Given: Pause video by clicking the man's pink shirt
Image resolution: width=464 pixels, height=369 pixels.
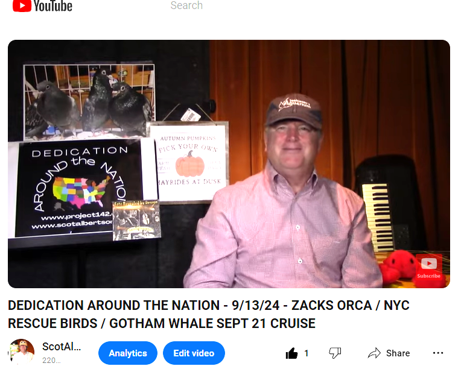Looking at the screenshot, I should pos(278,233).
